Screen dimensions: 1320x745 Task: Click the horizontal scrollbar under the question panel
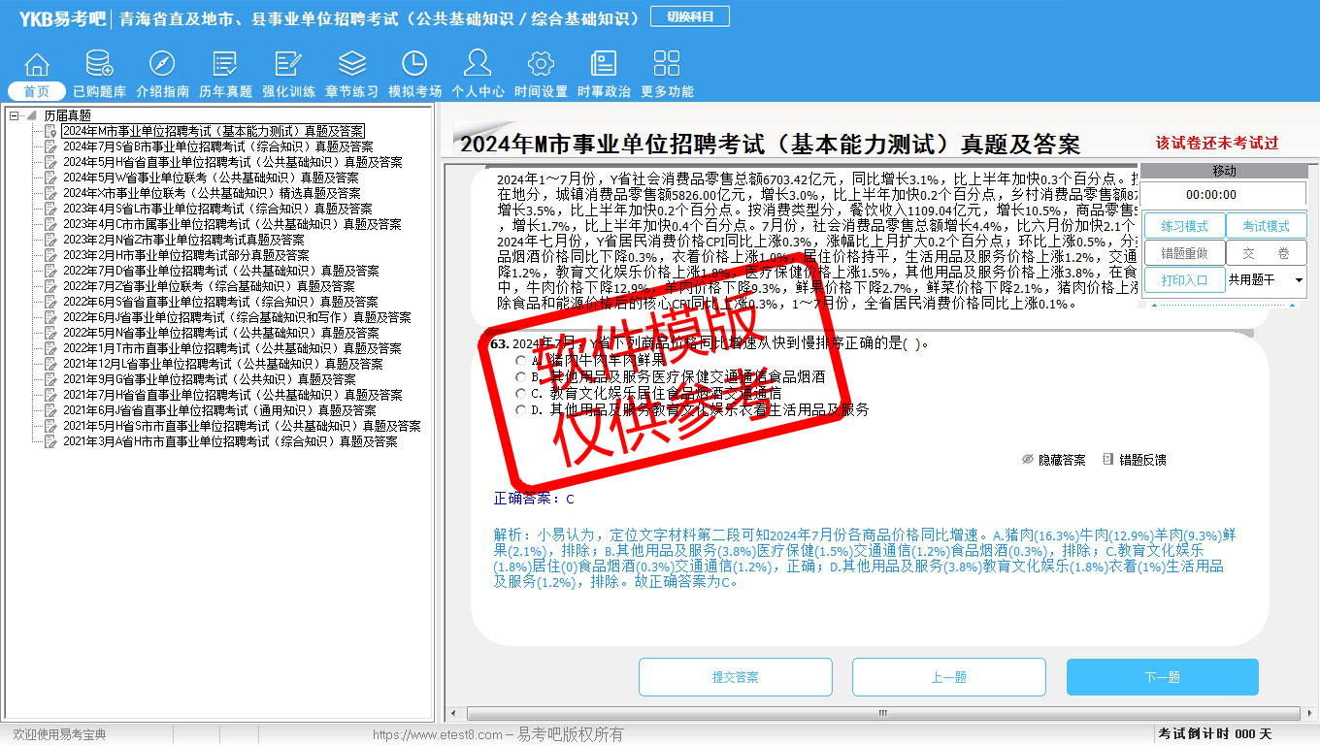coord(881,713)
